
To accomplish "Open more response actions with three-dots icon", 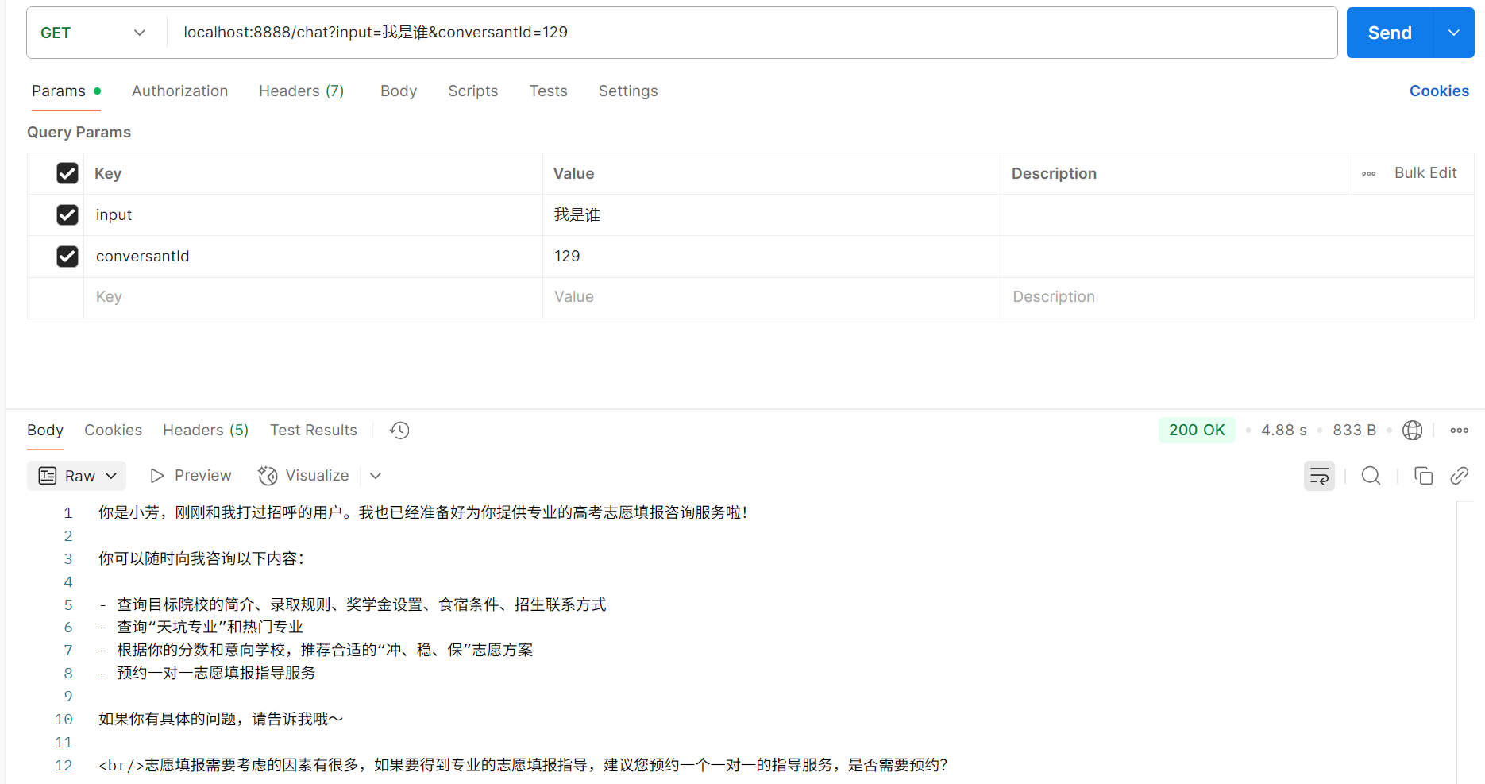I will [x=1459, y=430].
